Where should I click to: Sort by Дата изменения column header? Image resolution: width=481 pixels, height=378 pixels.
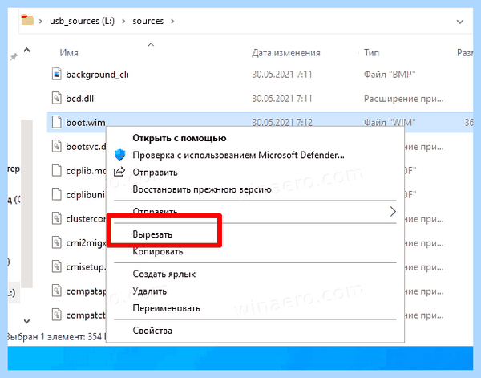(286, 53)
